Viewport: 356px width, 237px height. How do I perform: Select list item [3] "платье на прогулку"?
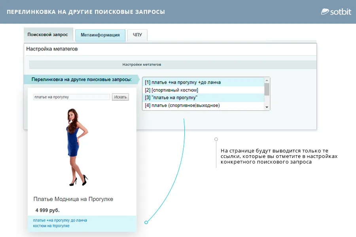click(203, 98)
